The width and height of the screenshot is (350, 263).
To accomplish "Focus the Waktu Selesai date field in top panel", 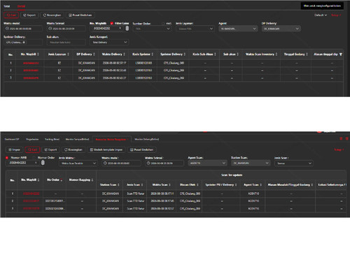I will click(x=66, y=29).
